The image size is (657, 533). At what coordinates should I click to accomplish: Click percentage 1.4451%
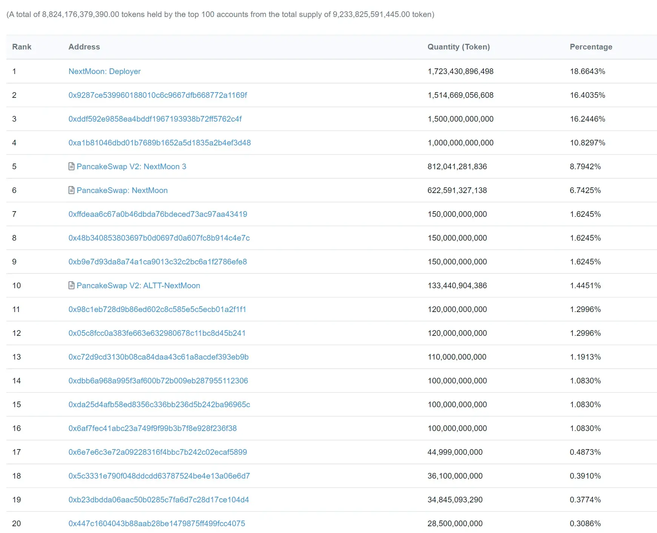[585, 286]
